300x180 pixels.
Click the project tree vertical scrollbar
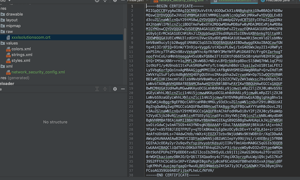[125, 44]
